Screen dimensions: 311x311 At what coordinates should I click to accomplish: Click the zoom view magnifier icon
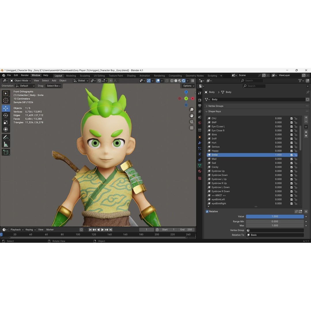(191, 109)
